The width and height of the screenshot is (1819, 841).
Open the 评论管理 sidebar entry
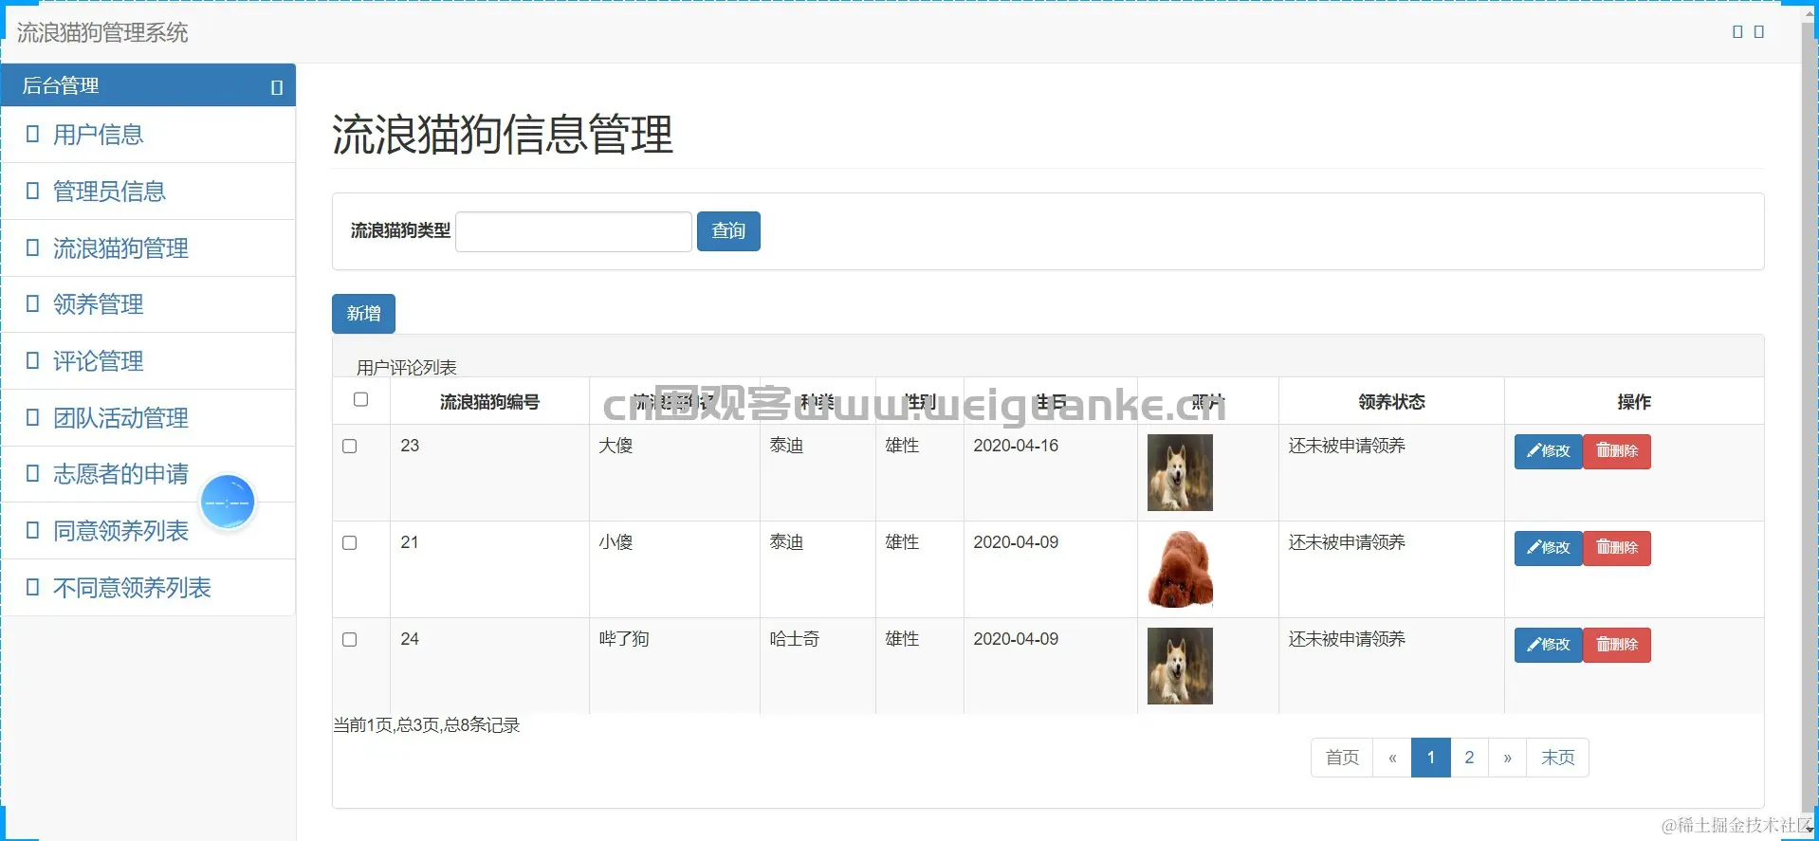click(x=148, y=361)
